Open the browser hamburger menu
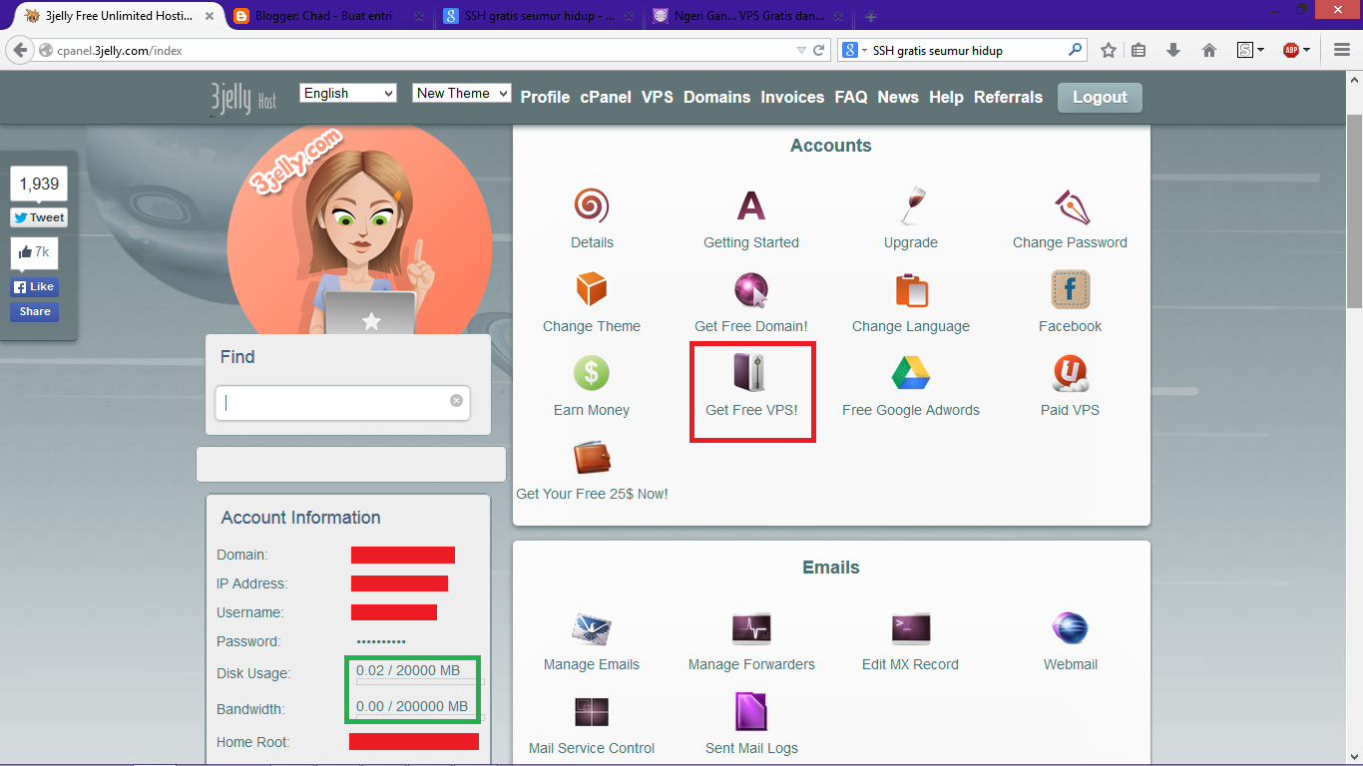 [1341, 50]
